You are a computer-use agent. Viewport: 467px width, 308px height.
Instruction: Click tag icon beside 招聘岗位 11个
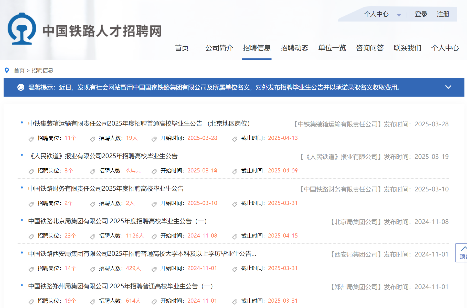(31, 139)
